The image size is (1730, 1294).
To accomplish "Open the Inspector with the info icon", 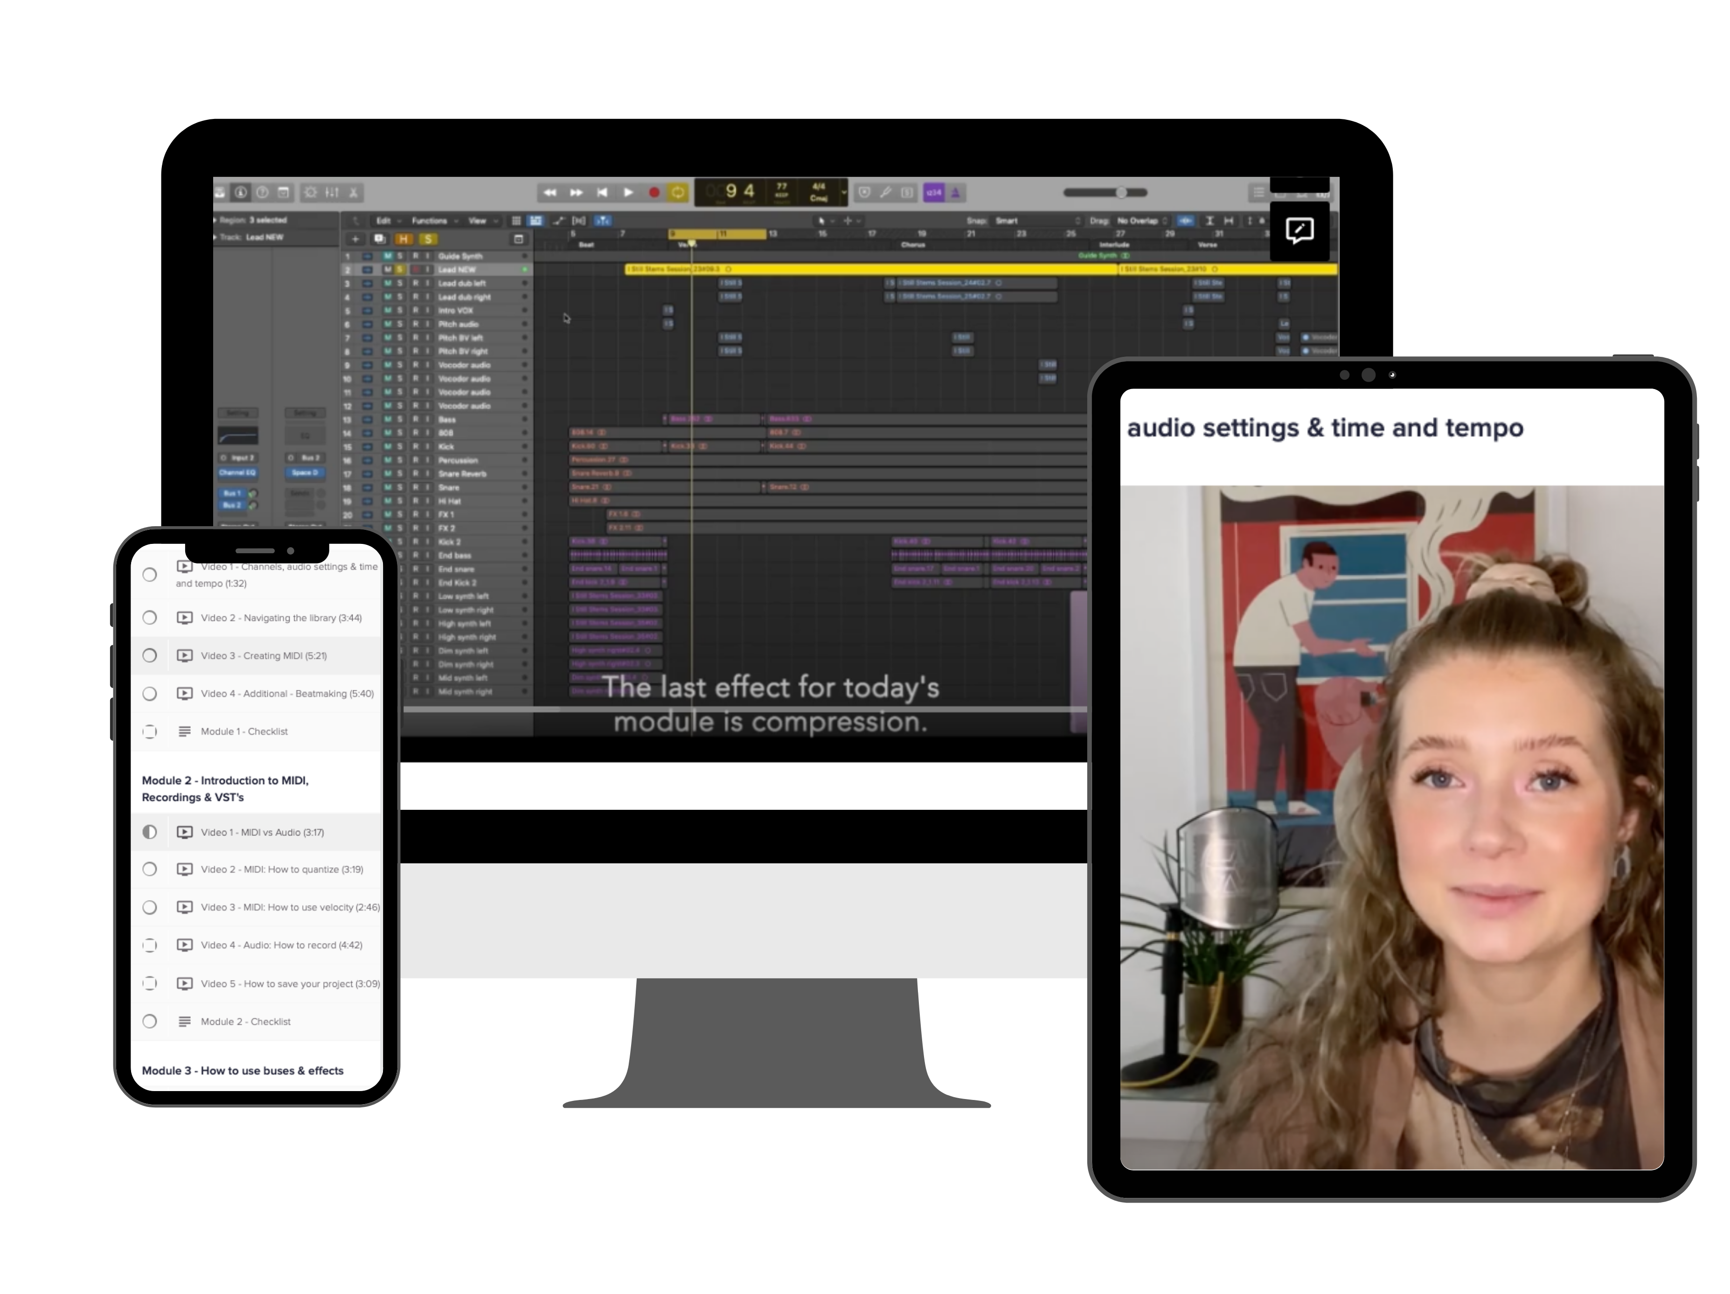I will [x=241, y=193].
